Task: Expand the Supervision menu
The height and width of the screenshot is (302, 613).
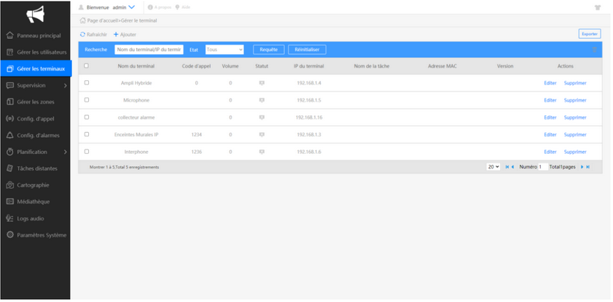Action: pyautogui.click(x=36, y=85)
